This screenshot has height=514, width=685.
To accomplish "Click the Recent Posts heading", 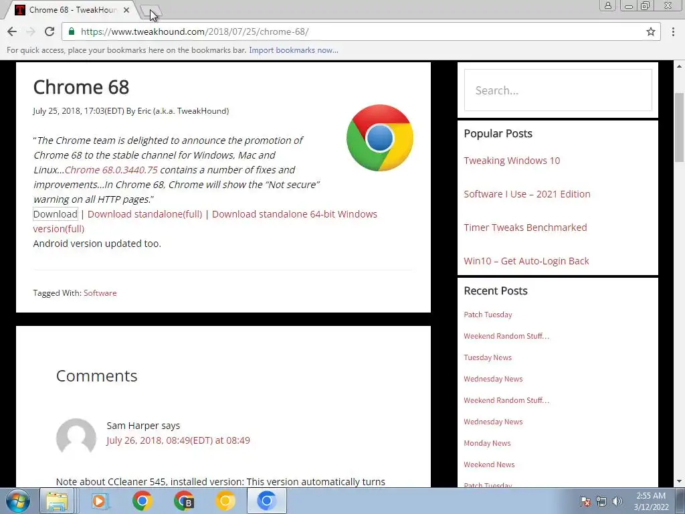I will (496, 290).
